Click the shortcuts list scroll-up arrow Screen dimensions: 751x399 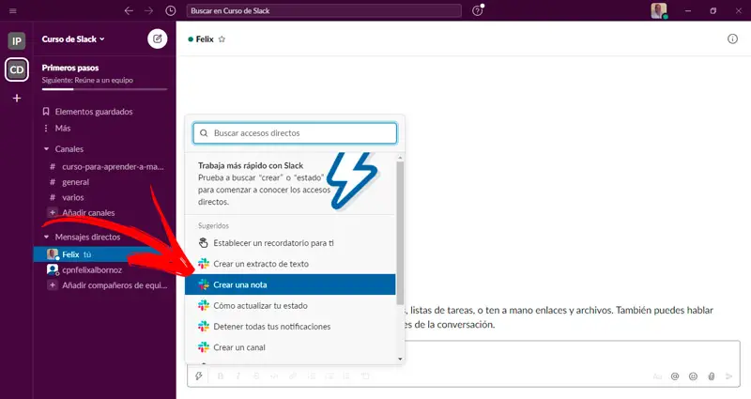(400, 158)
